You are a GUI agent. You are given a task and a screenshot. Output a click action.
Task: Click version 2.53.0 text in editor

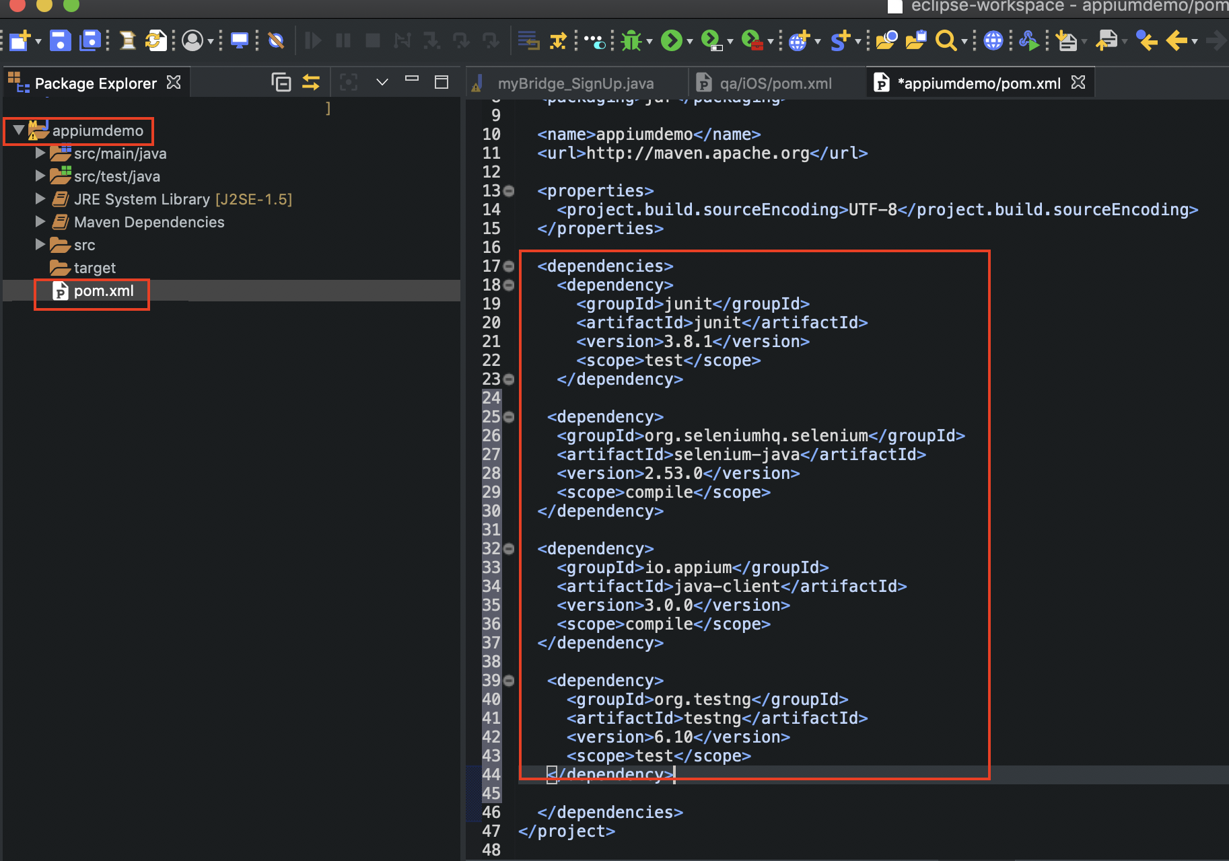coord(674,474)
